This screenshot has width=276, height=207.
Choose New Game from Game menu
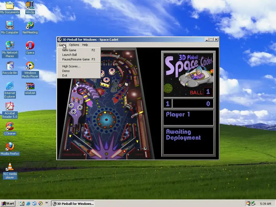coord(79,50)
